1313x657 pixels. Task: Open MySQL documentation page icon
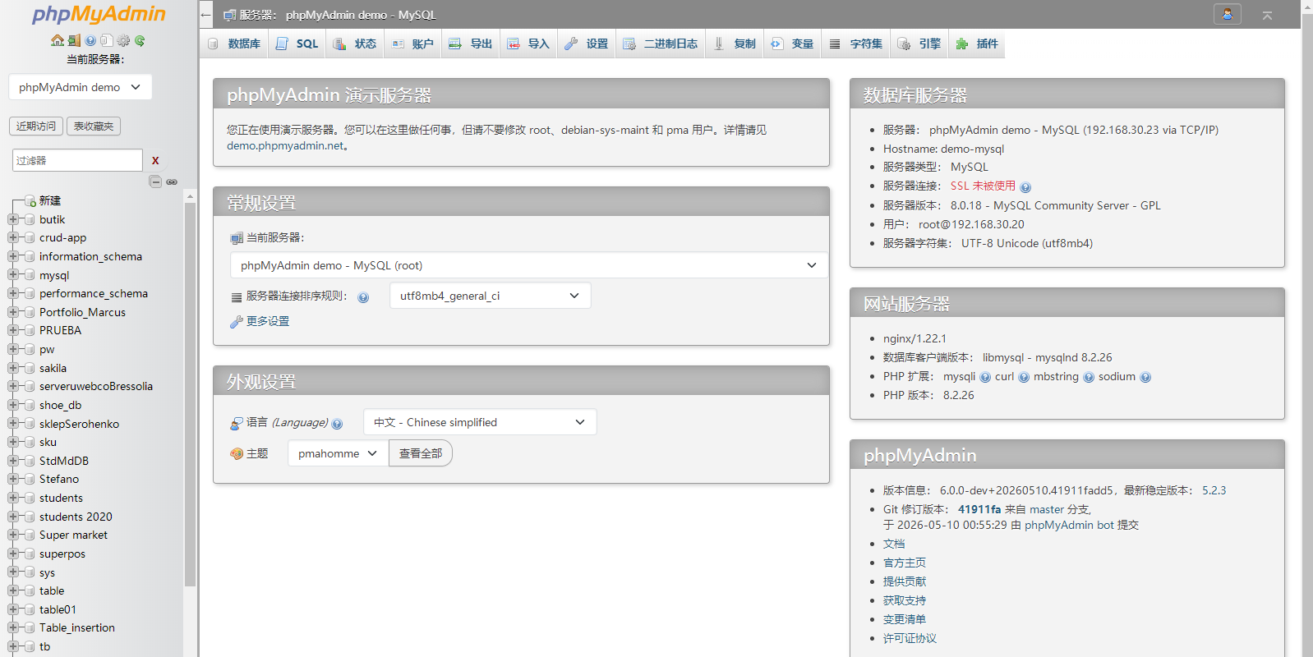click(107, 40)
